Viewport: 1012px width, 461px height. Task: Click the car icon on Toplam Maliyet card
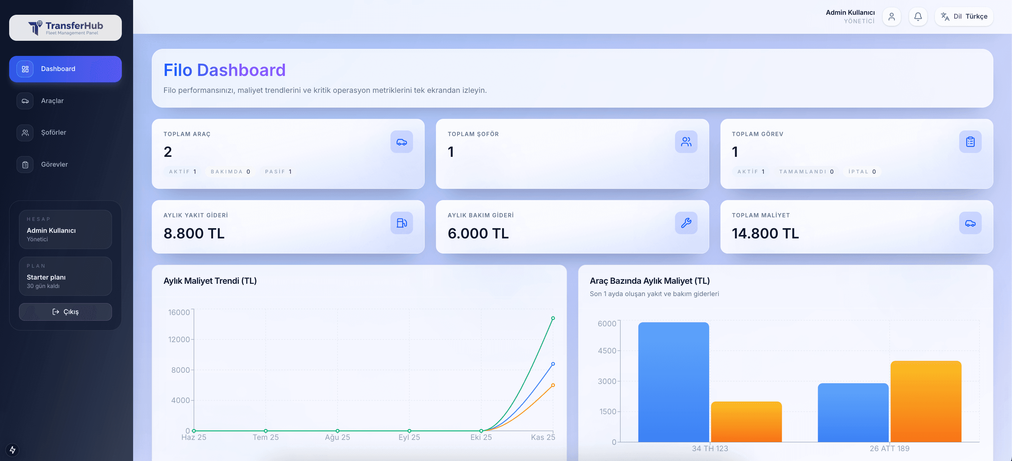point(970,223)
